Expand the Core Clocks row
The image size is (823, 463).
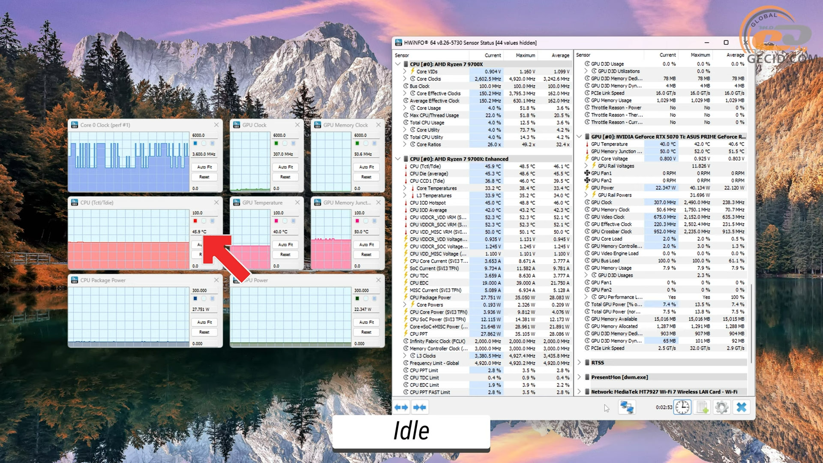coord(405,79)
